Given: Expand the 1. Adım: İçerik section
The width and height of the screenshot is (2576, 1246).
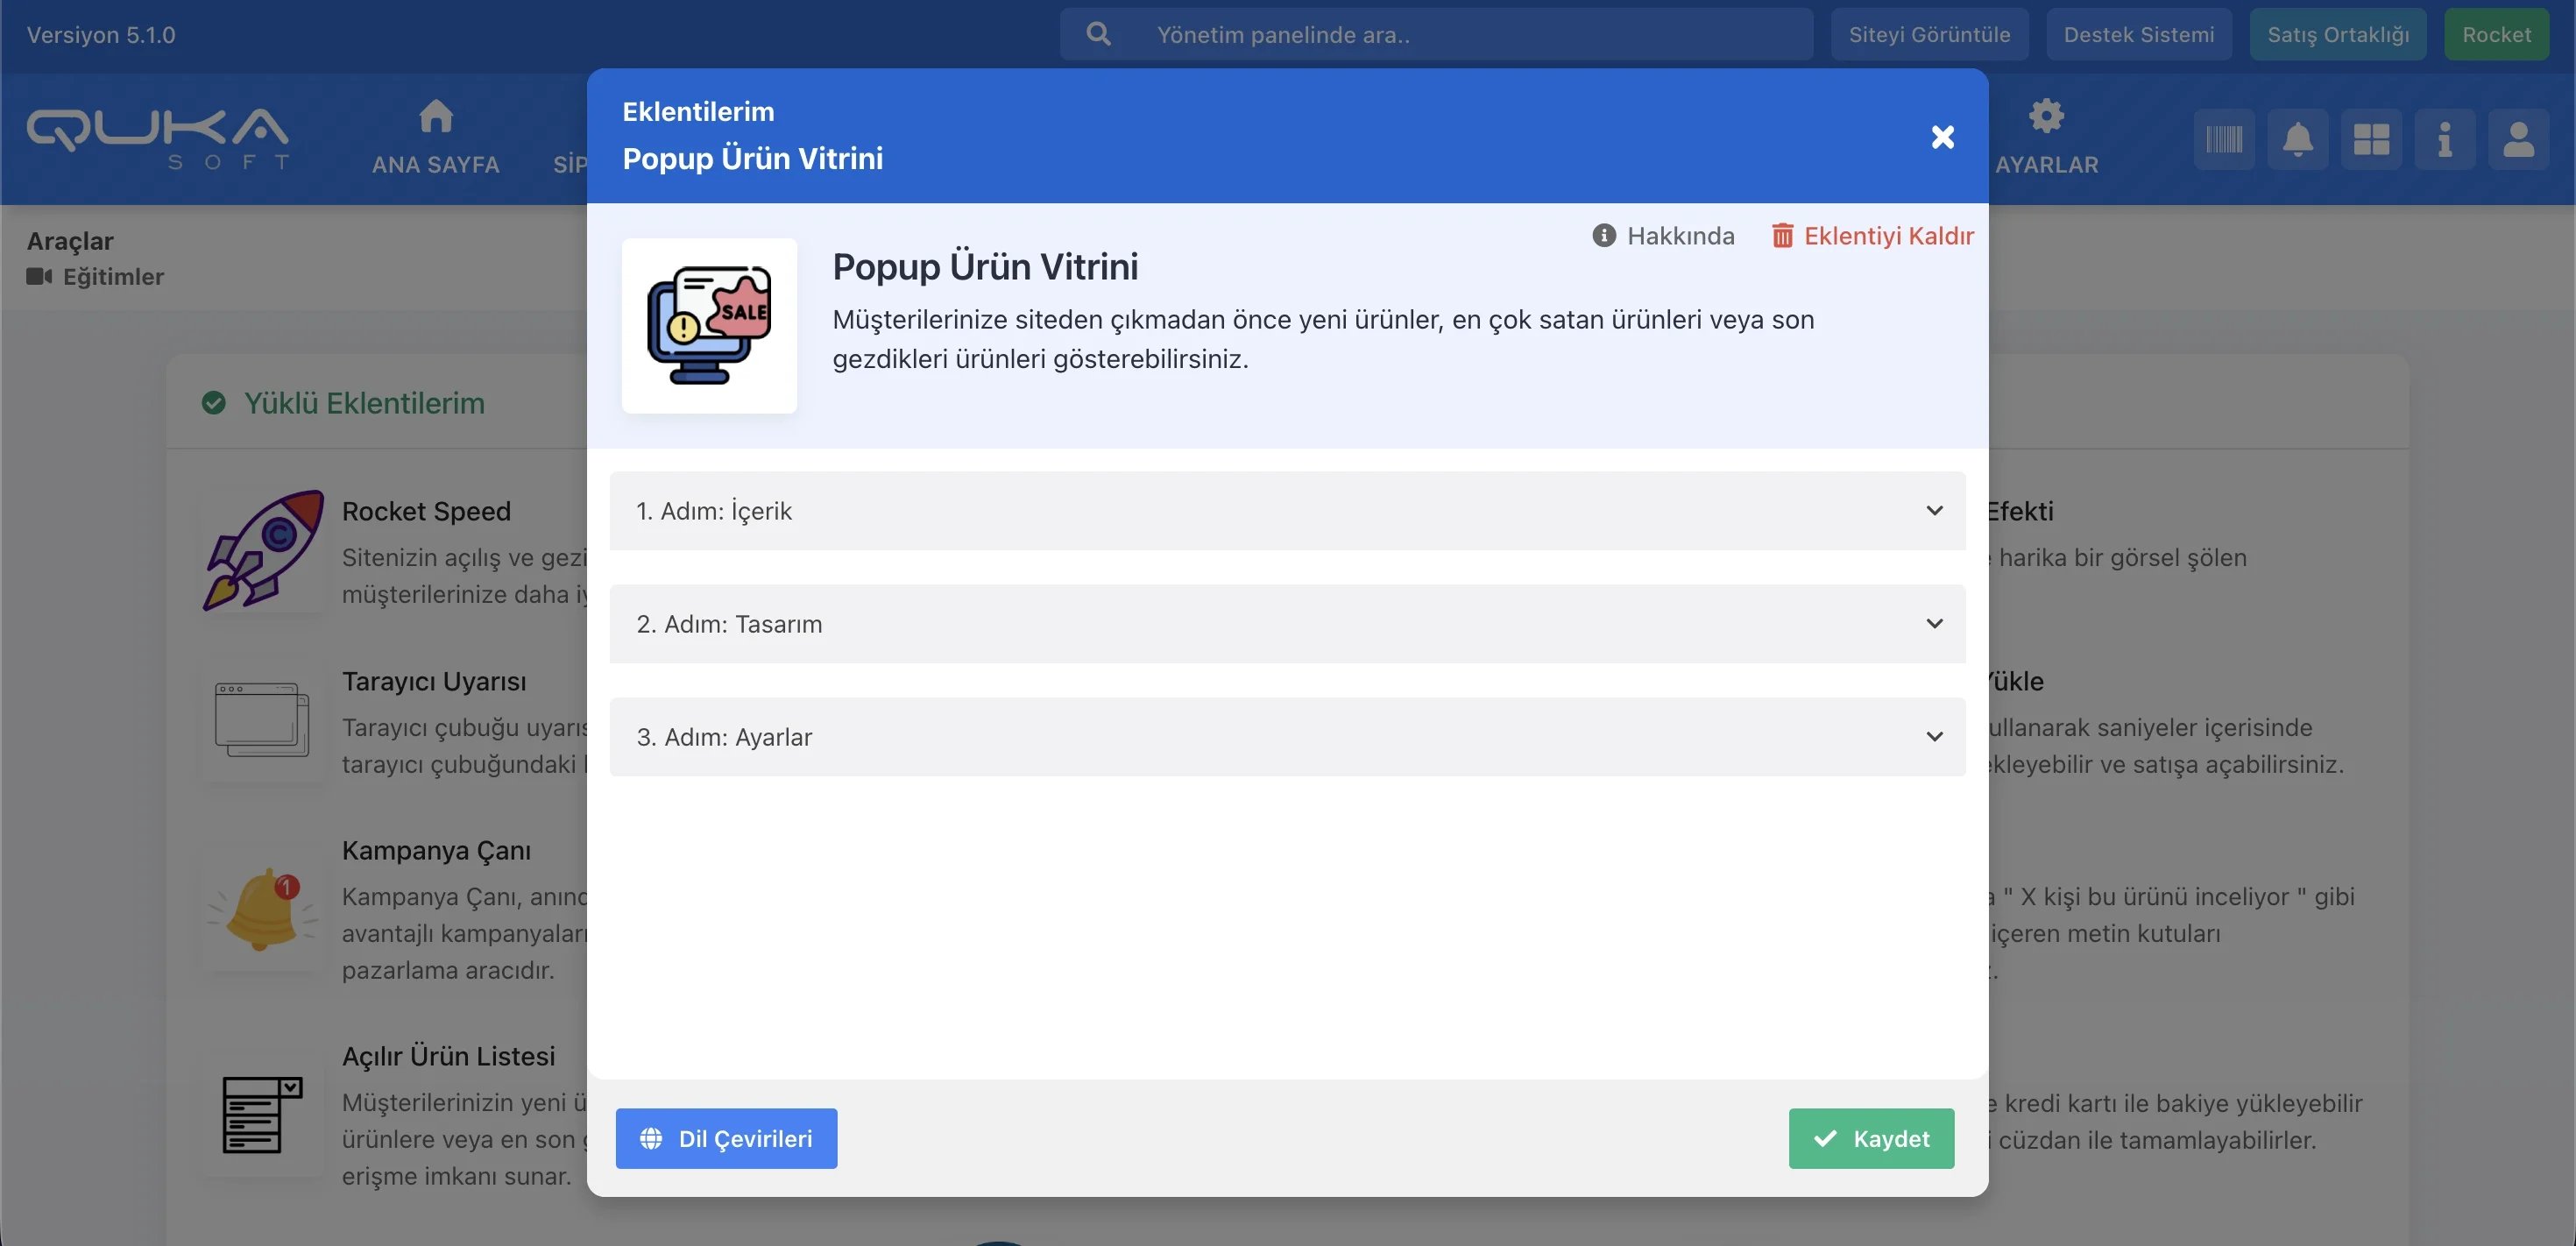Looking at the screenshot, I should (1287, 511).
